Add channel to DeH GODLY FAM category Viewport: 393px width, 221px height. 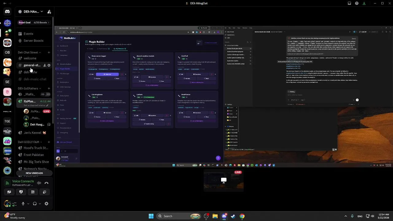tap(49, 142)
